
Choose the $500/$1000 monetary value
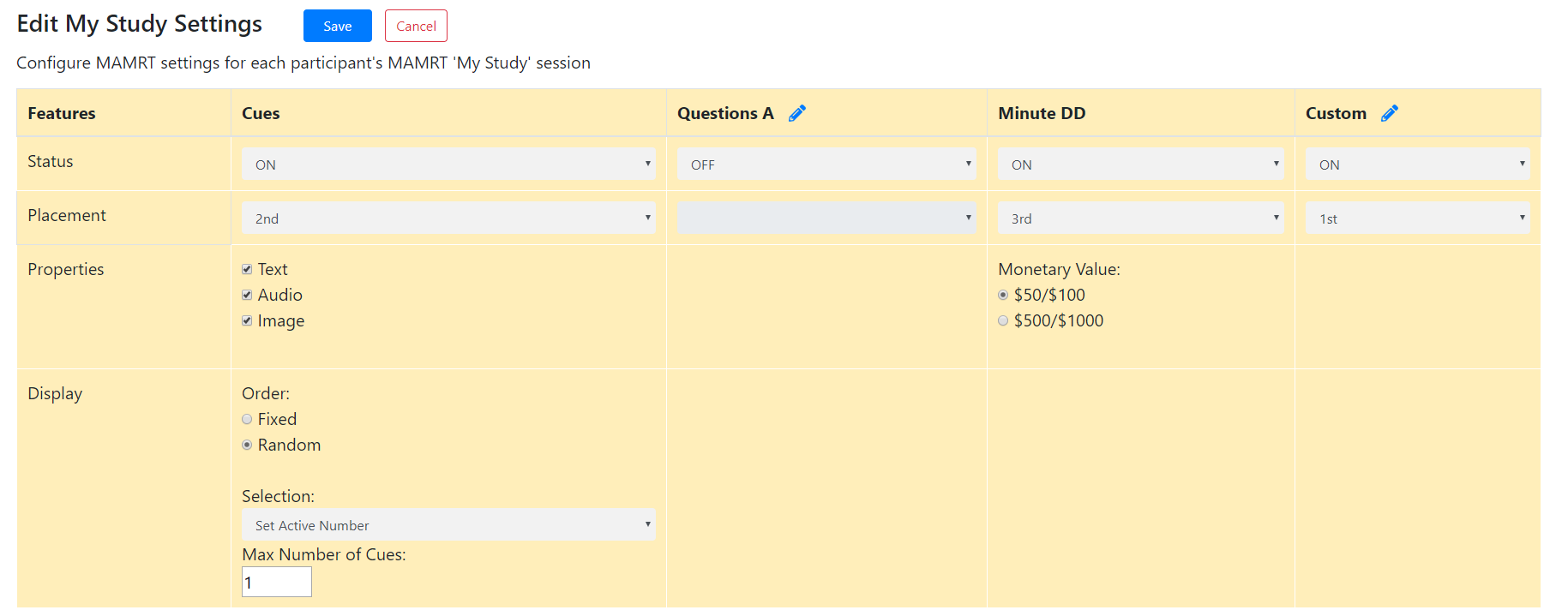click(x=1003, y=320)
